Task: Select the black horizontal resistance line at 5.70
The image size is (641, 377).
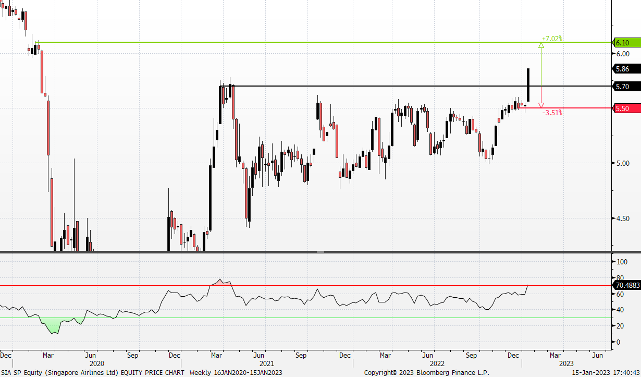Action: 415,86
